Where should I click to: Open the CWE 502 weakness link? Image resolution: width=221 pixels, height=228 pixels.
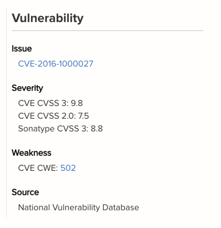[68, 168]
